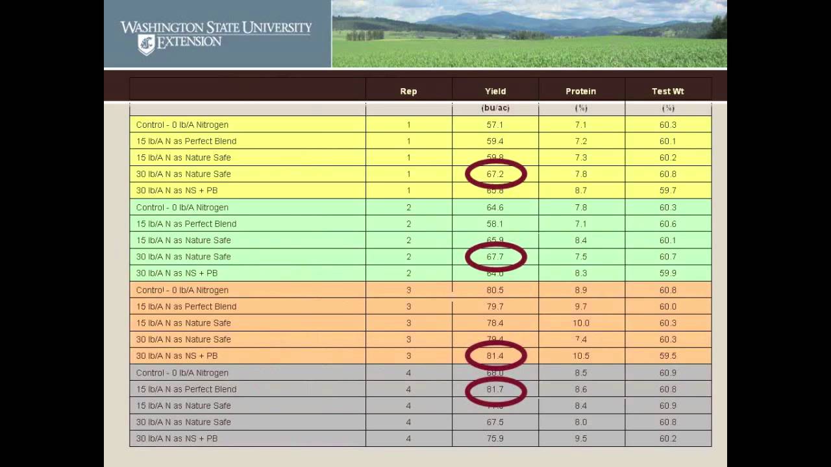Click the test weight value 59.7
This screenshot has width=831, height=467.
(668, 191)
